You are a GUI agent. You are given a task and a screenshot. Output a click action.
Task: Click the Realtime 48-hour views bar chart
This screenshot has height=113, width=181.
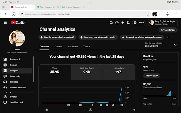pyautogui.click(x=160, y=94)
